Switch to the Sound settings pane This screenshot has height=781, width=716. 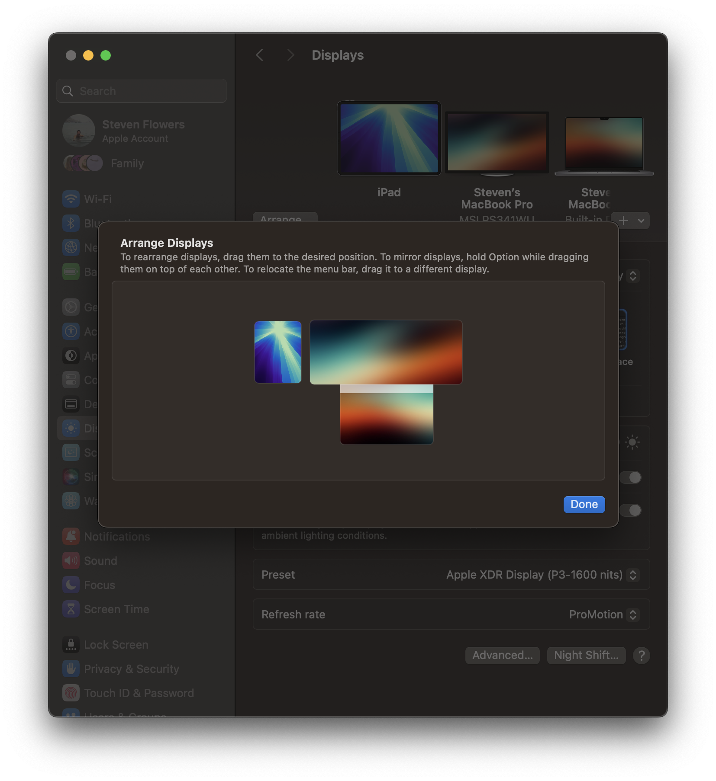(100, 560)
